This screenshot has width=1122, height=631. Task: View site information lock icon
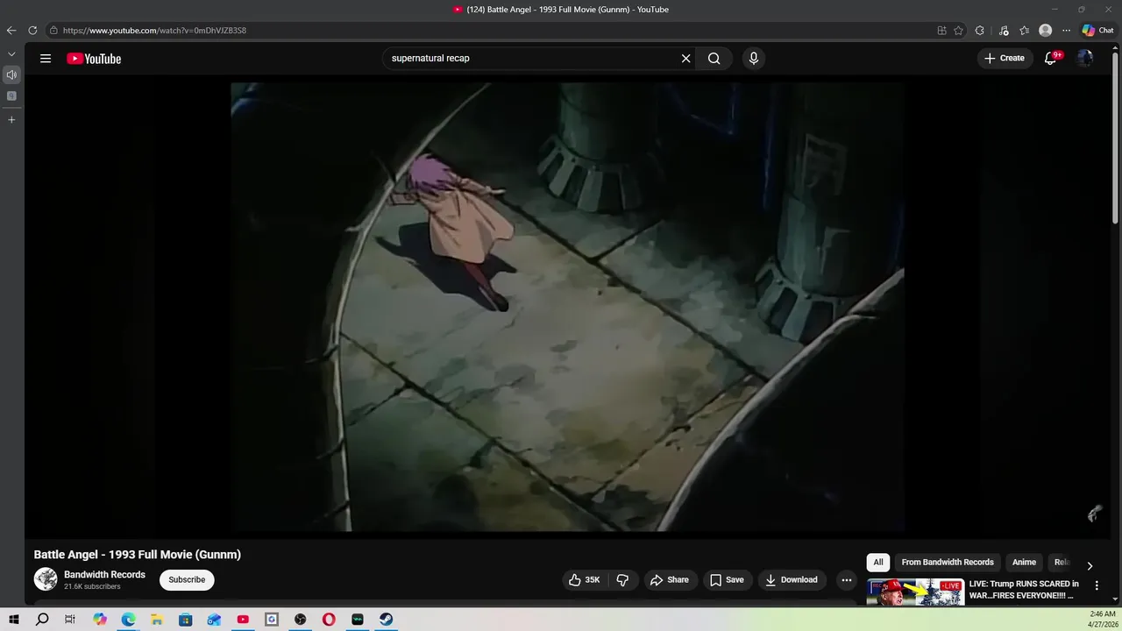coord(53,31)
